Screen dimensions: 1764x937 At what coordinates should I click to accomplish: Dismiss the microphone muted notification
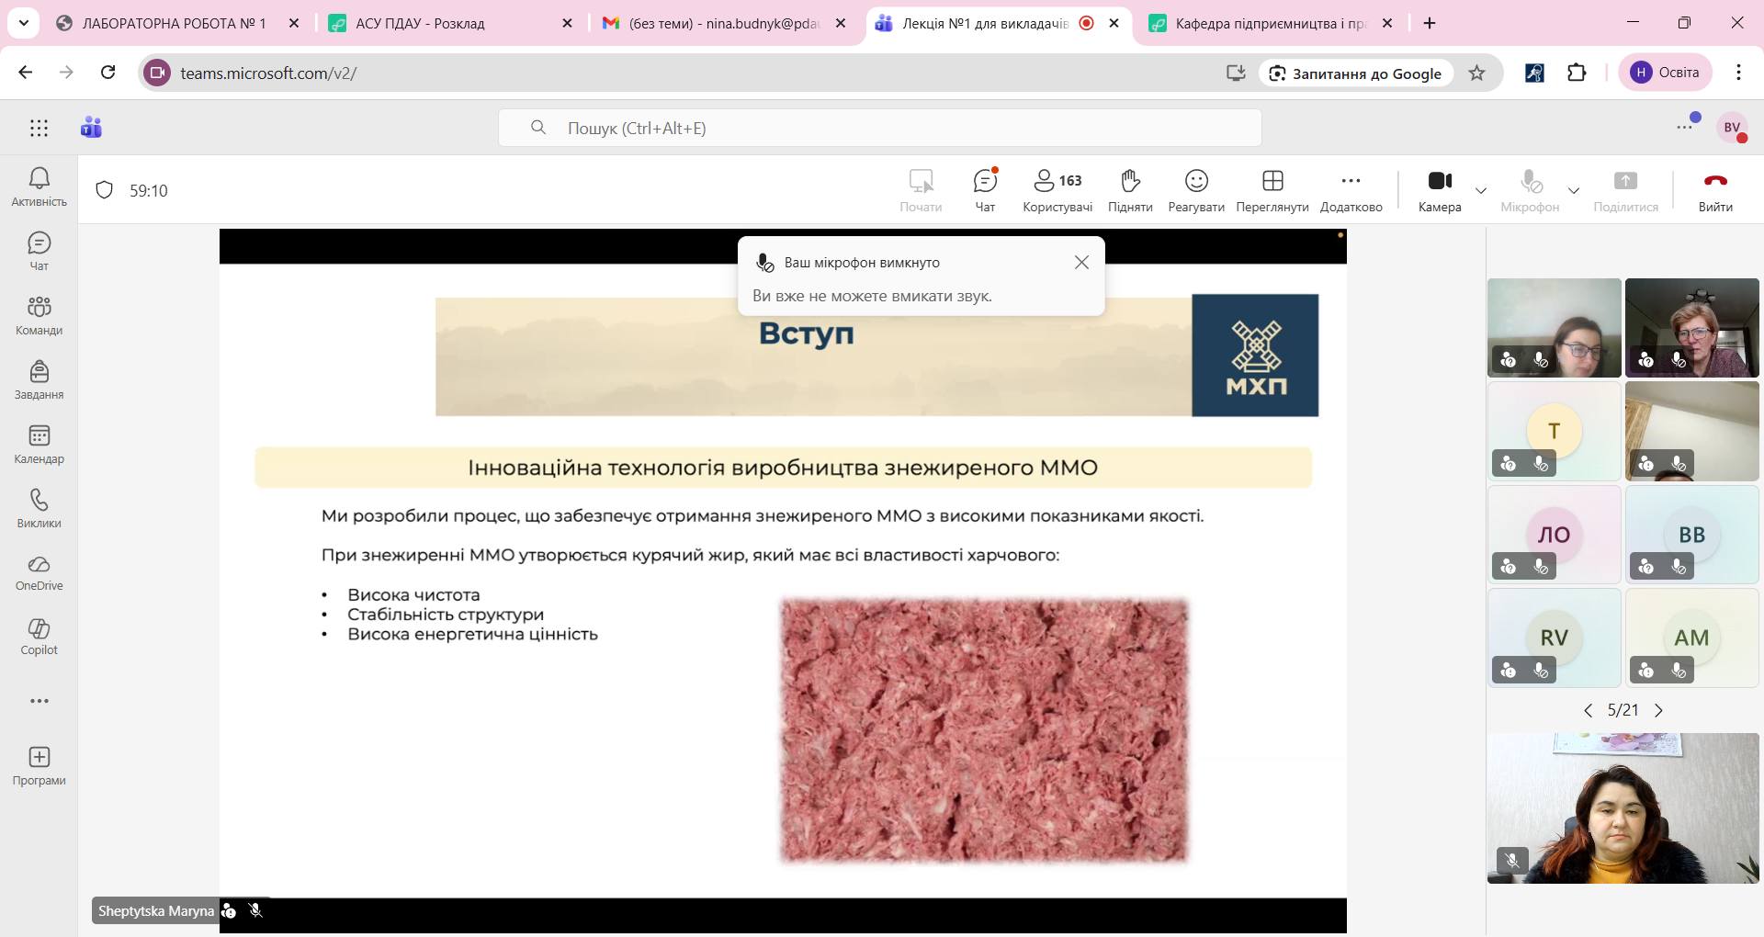click(1081, 263)
